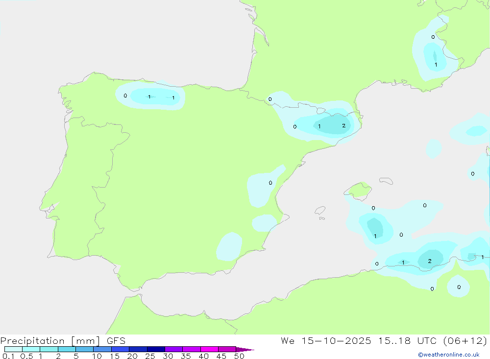Click the 1–2 mm legend color swatch
490x359 pixels.
[x=49, y=349]
